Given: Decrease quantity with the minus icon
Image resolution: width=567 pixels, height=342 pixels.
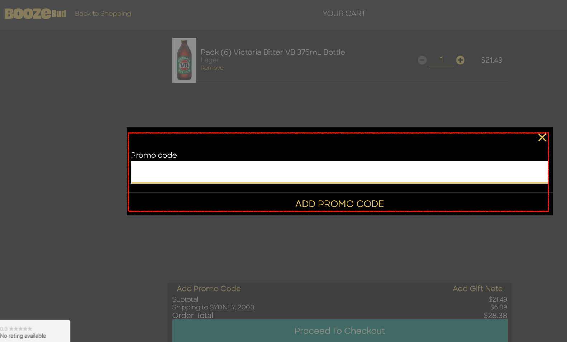Looking at the screenshot, I should tap(422, 60).
